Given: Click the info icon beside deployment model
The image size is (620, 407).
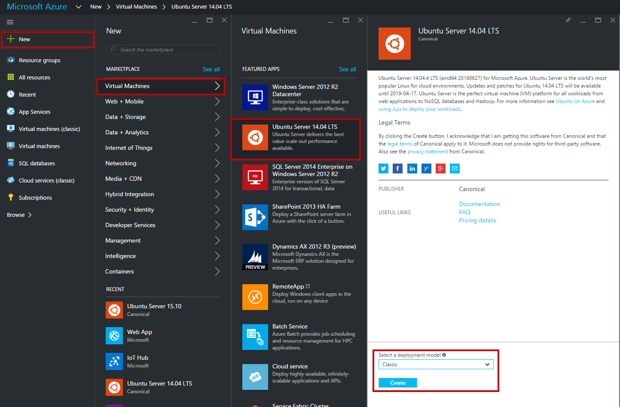Looking at the screenshot, I should pyautogui.click(x=444, y=355).
